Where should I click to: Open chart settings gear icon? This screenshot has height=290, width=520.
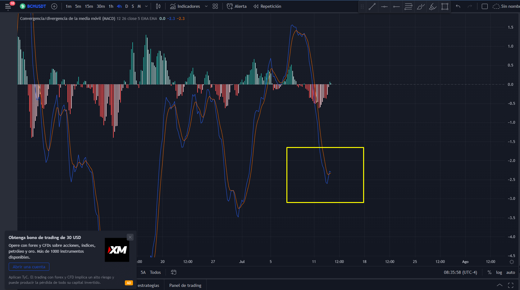tap(512, 262)
